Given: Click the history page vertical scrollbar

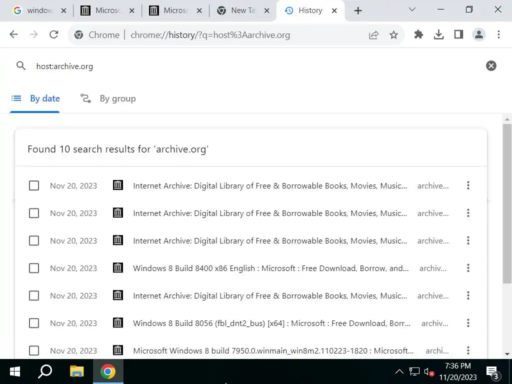Looking at the screenshot, I should (x=507, y=204).
